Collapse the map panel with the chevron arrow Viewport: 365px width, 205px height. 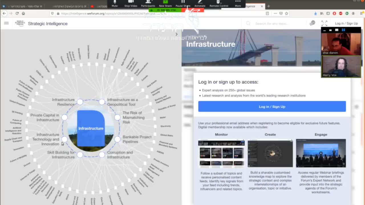pos(177,34)
